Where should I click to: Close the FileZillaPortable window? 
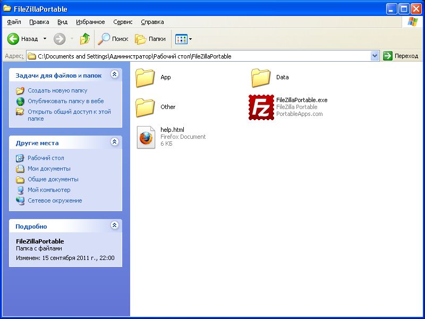[x=416, y=9]
